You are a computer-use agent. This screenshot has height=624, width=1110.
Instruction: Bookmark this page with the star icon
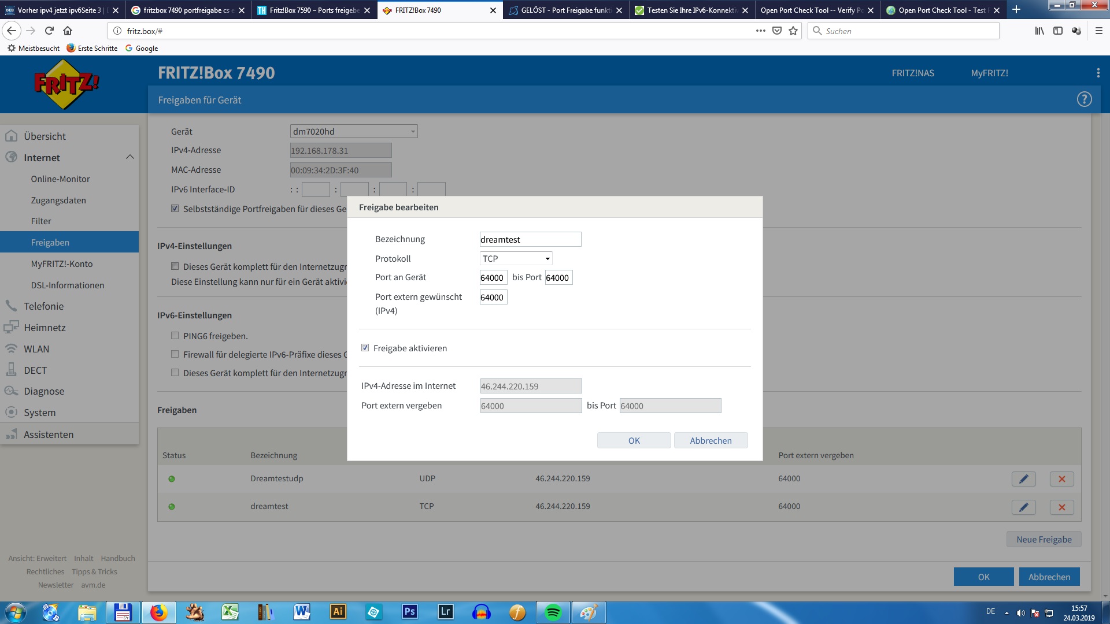793,31
